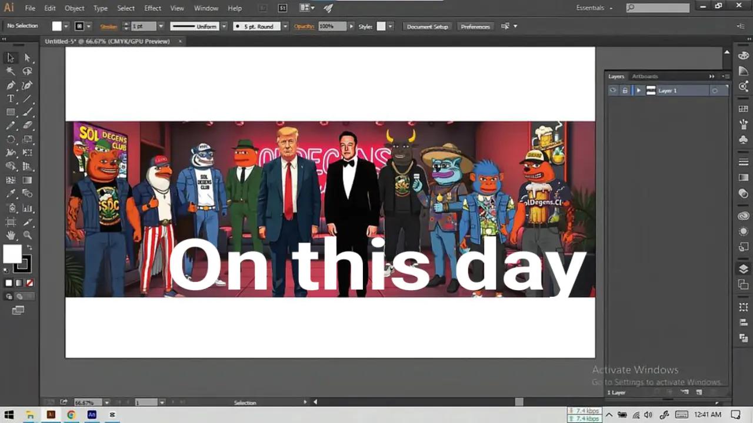Activate the Type tool
The image size is (753, 423).
click(x=11, y=99)
